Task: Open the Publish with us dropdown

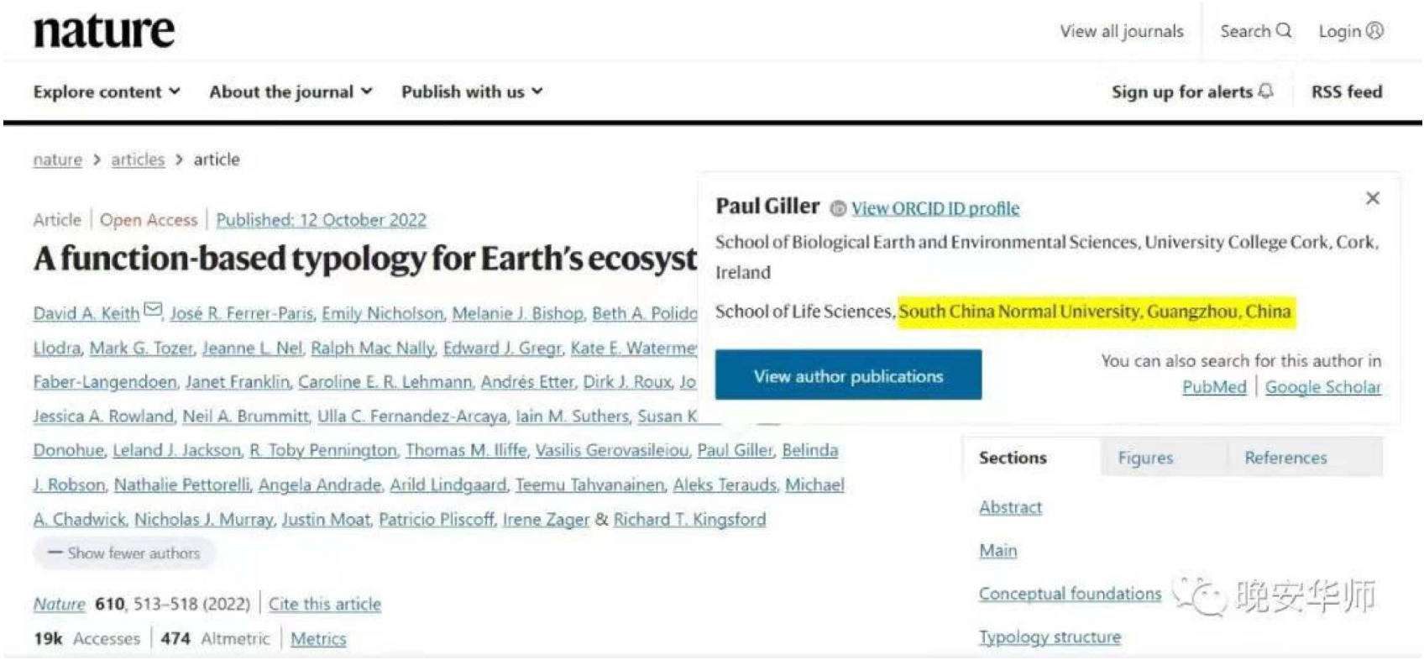Action: pos(472,92)
